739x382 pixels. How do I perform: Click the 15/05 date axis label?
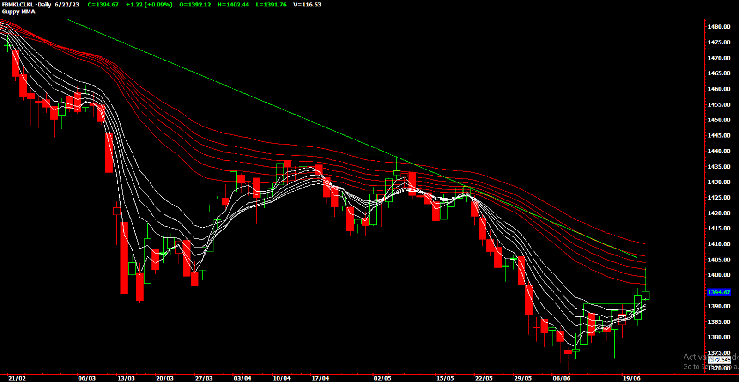pos(445,378)
